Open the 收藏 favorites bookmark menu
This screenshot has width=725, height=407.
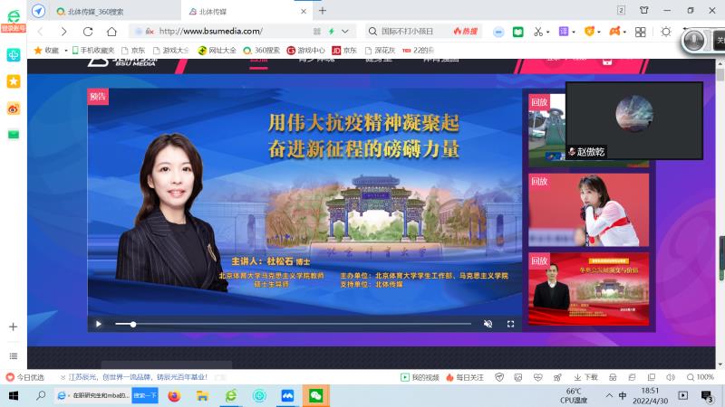pyautogui.click(x=46, y=51)
